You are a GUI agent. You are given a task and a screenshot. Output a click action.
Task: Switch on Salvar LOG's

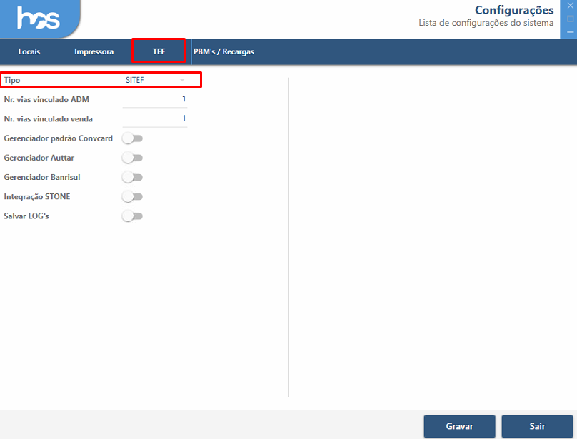(x=133, y=216)
